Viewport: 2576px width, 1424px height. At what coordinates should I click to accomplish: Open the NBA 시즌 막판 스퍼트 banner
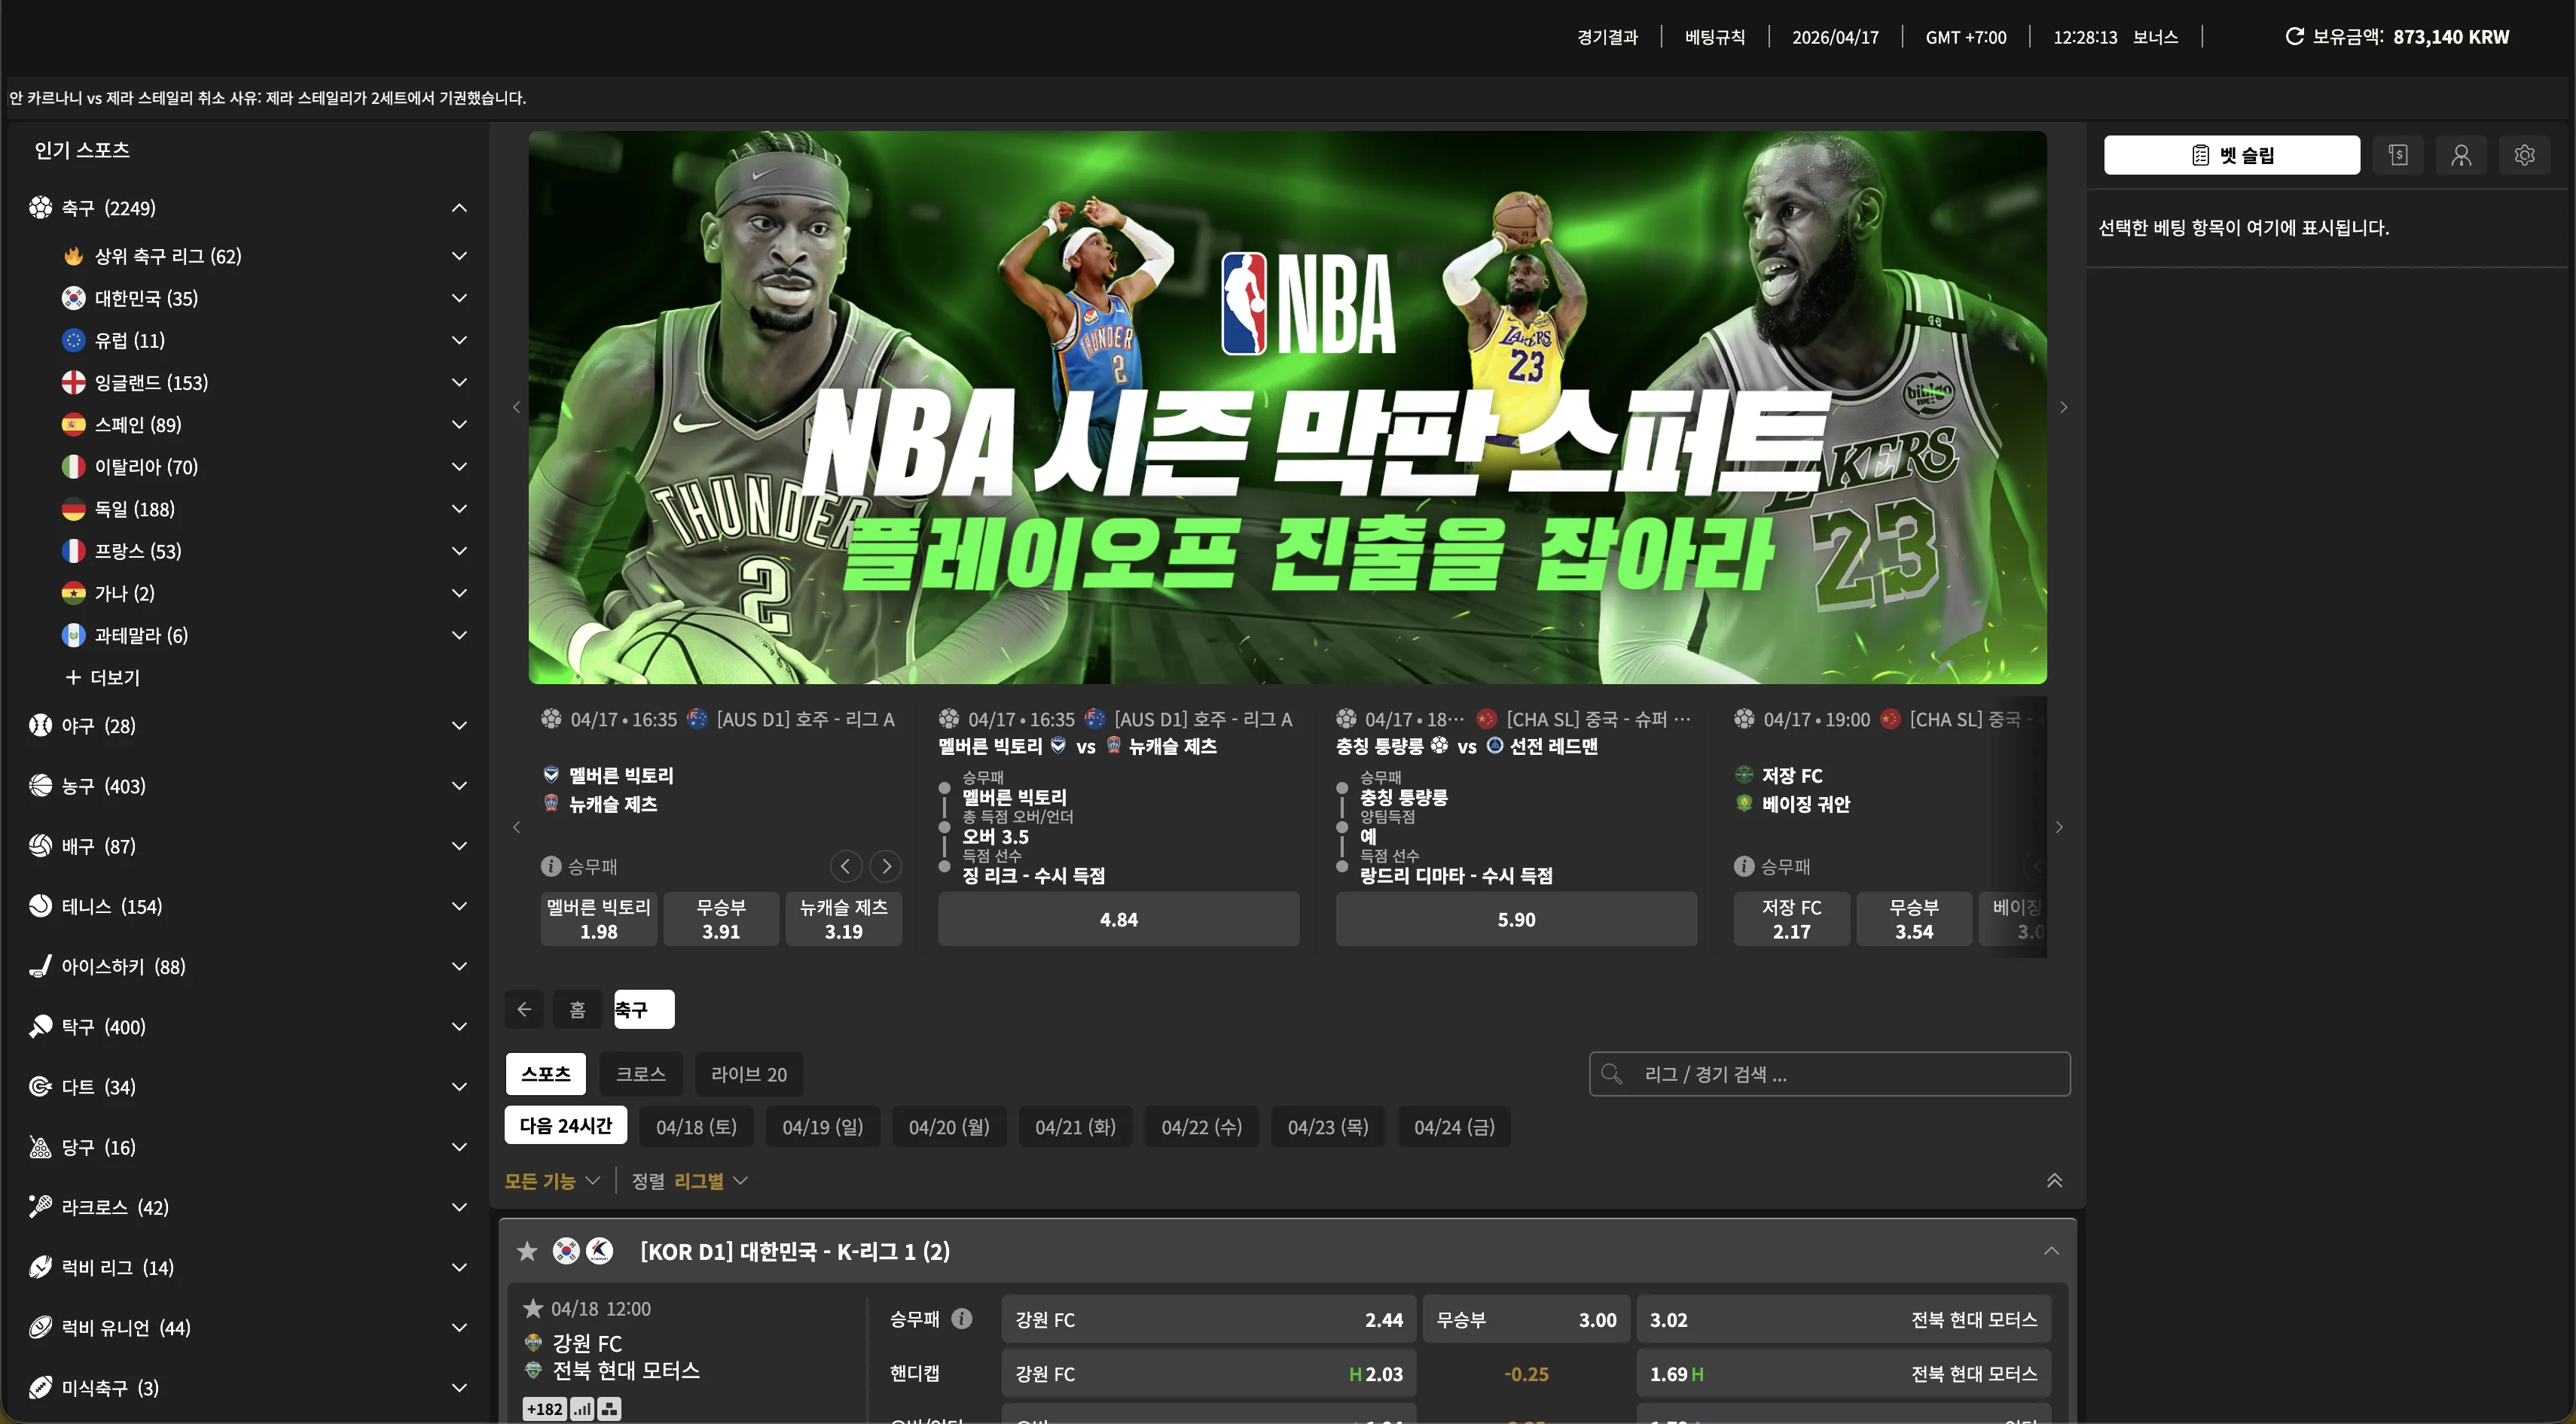coord(1287,408)
